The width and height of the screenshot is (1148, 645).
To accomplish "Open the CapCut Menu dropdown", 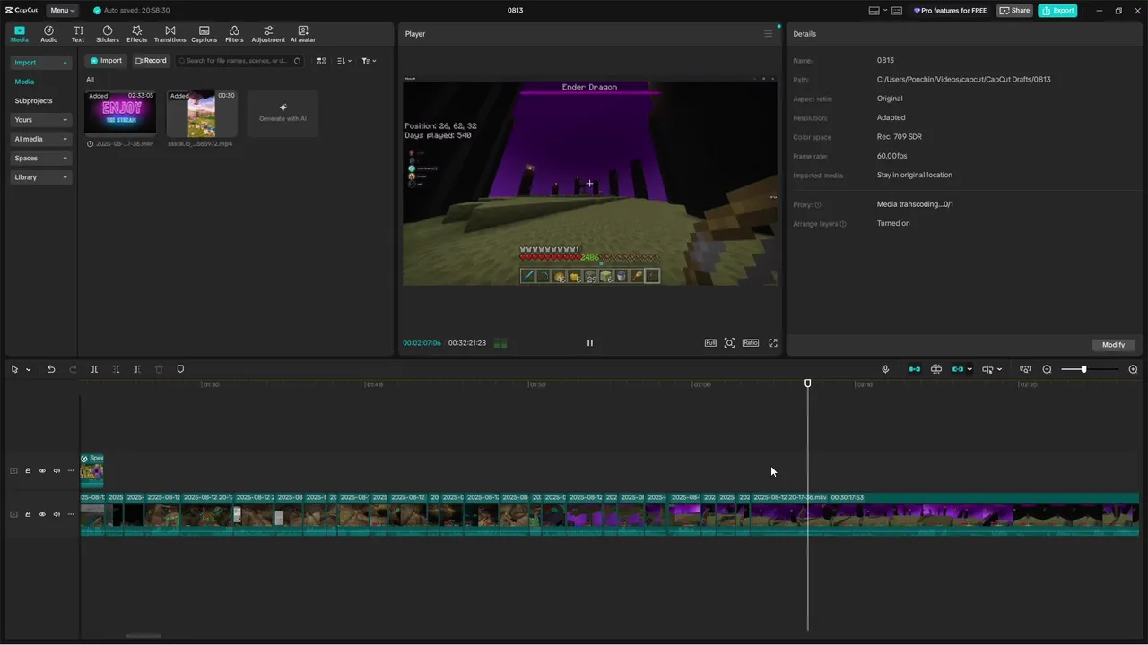I will [x=62, y=11].
